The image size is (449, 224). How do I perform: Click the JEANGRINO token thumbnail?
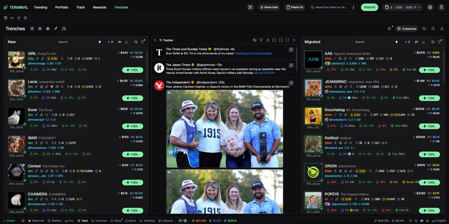pyautogui.click(x=313, y=88)
